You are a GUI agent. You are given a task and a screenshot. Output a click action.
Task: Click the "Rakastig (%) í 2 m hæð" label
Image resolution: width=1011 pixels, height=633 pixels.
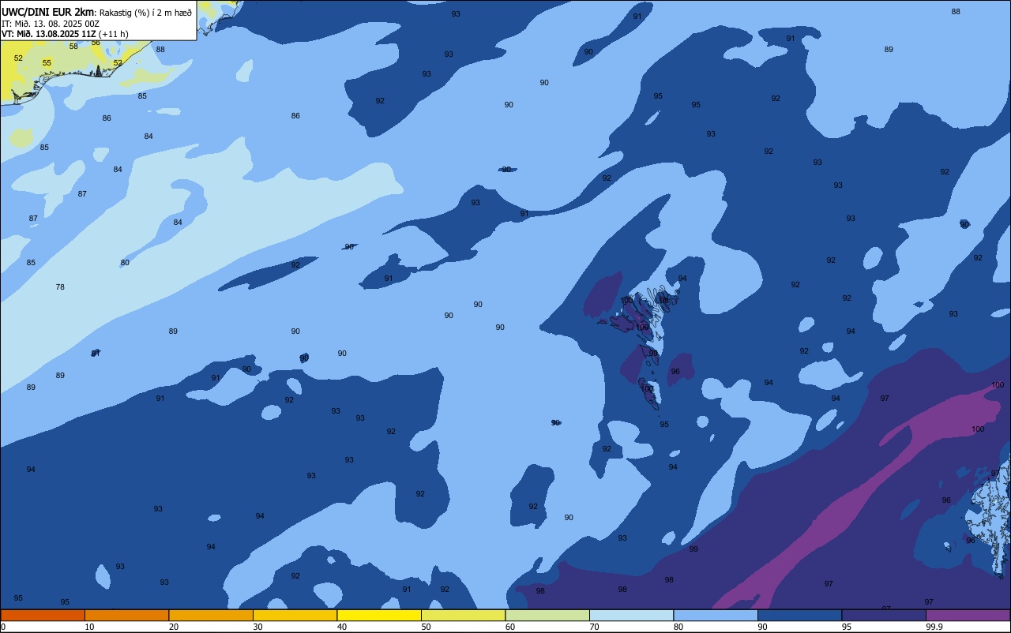click(145, 12)
